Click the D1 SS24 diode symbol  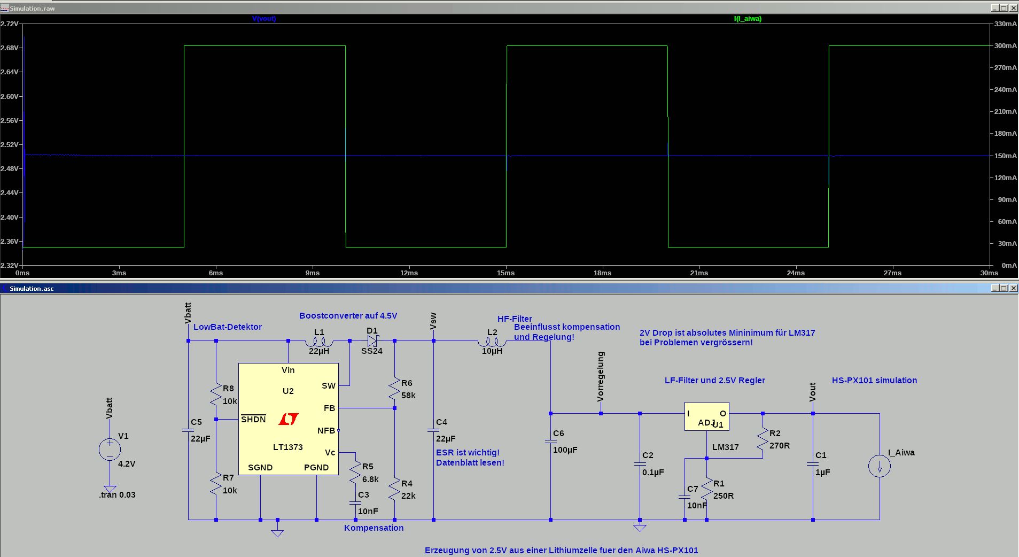click(372, 341)
